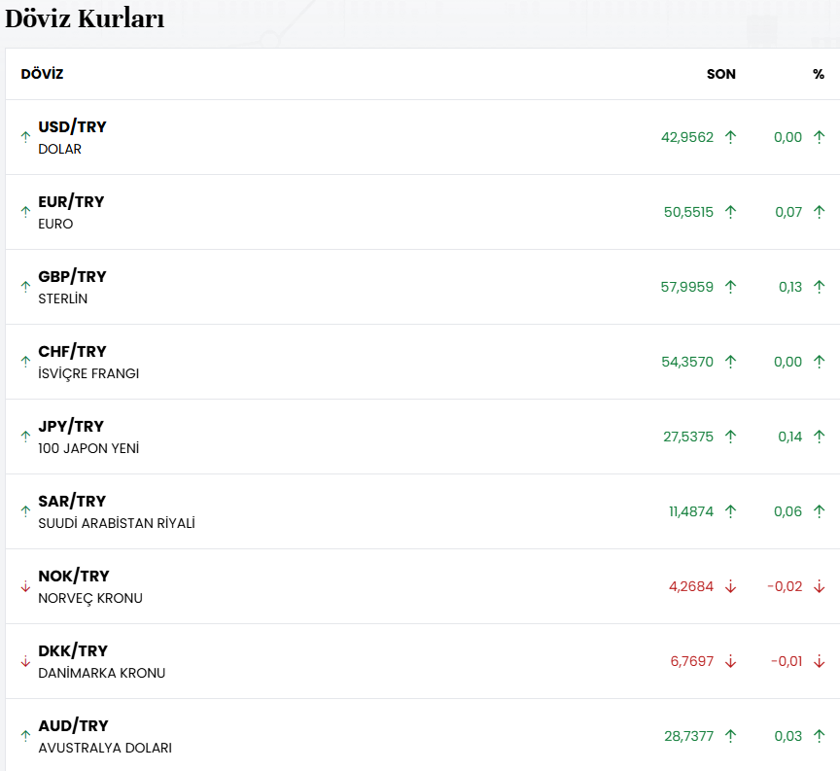Click the down arrow next to -0,01 percent
The height and width of the screenshot is (771, 840).
pos(819,661)
